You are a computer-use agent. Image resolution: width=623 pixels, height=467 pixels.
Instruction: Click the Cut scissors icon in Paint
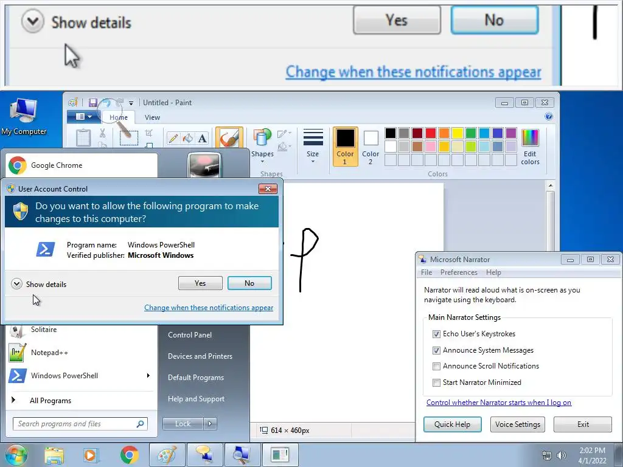(x=102, y=133)
